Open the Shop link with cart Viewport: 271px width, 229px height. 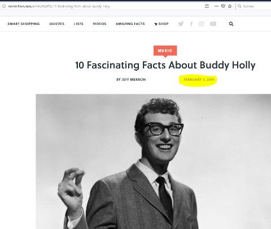161,24
